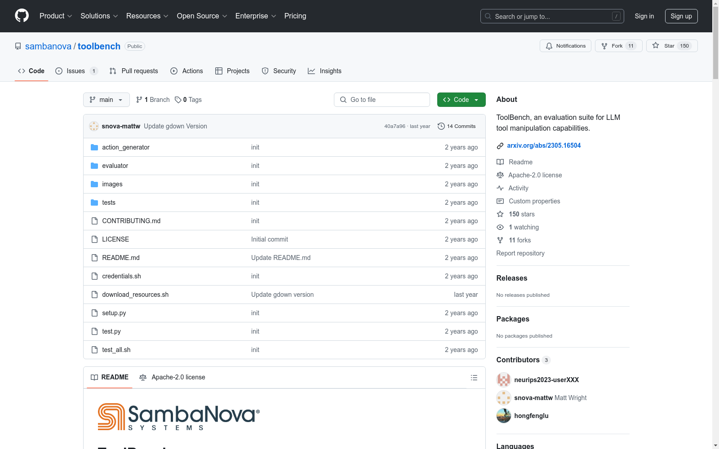Open the Update README.md commit link
Image resolution: width=719 pixels, height=449 pixels.
click(x=281, y=258)
